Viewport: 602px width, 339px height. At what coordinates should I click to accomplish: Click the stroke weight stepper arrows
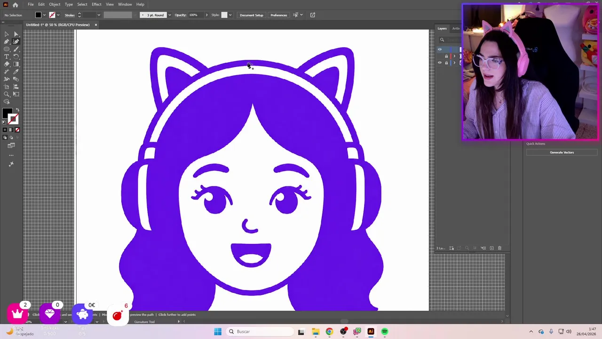[79, 15]
